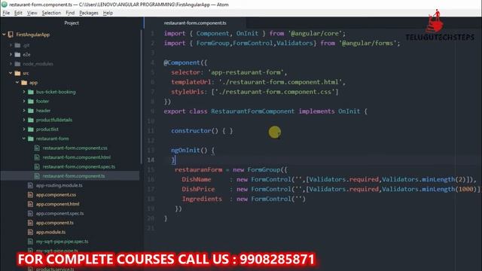Image resolution: width=482 pixels, height=271 pixels.
Task: Expand the e2e folder chevron
Action: (x=11, y=54)
